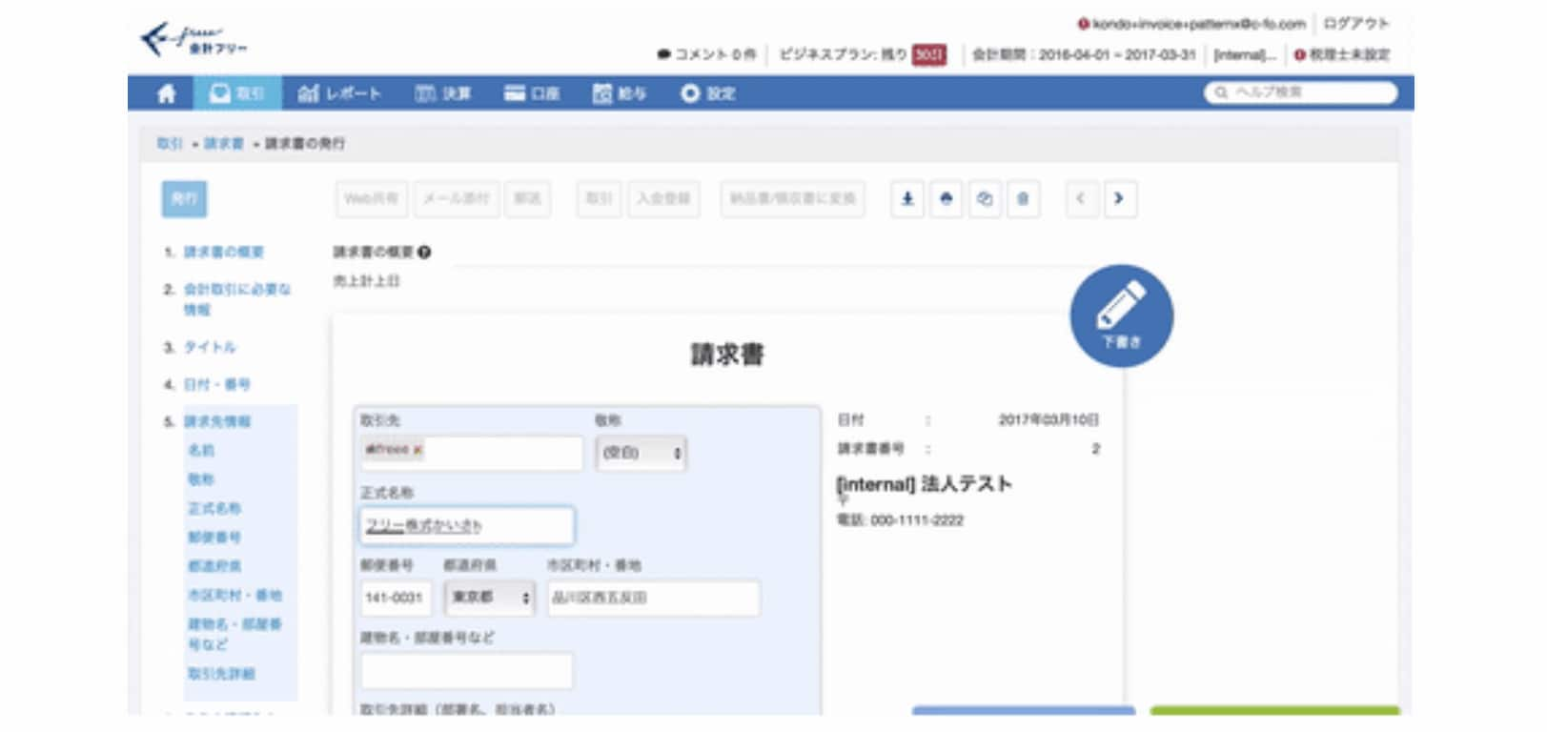Click the [internal]... company selector in header
The image size is (1547, 732).
tap(1244, 54)
